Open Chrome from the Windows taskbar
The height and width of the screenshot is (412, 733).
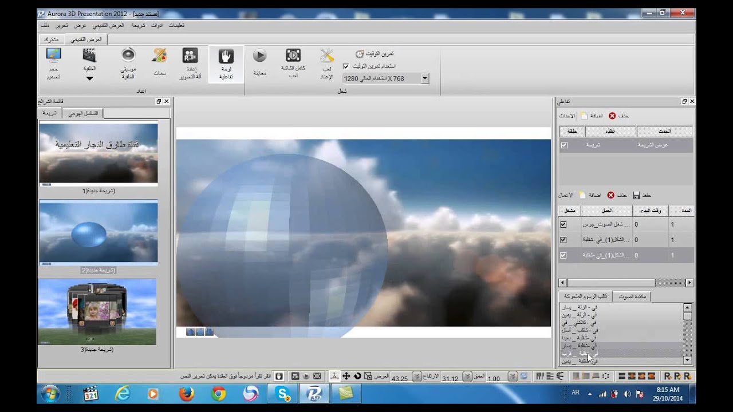click(x=218, y=394)
